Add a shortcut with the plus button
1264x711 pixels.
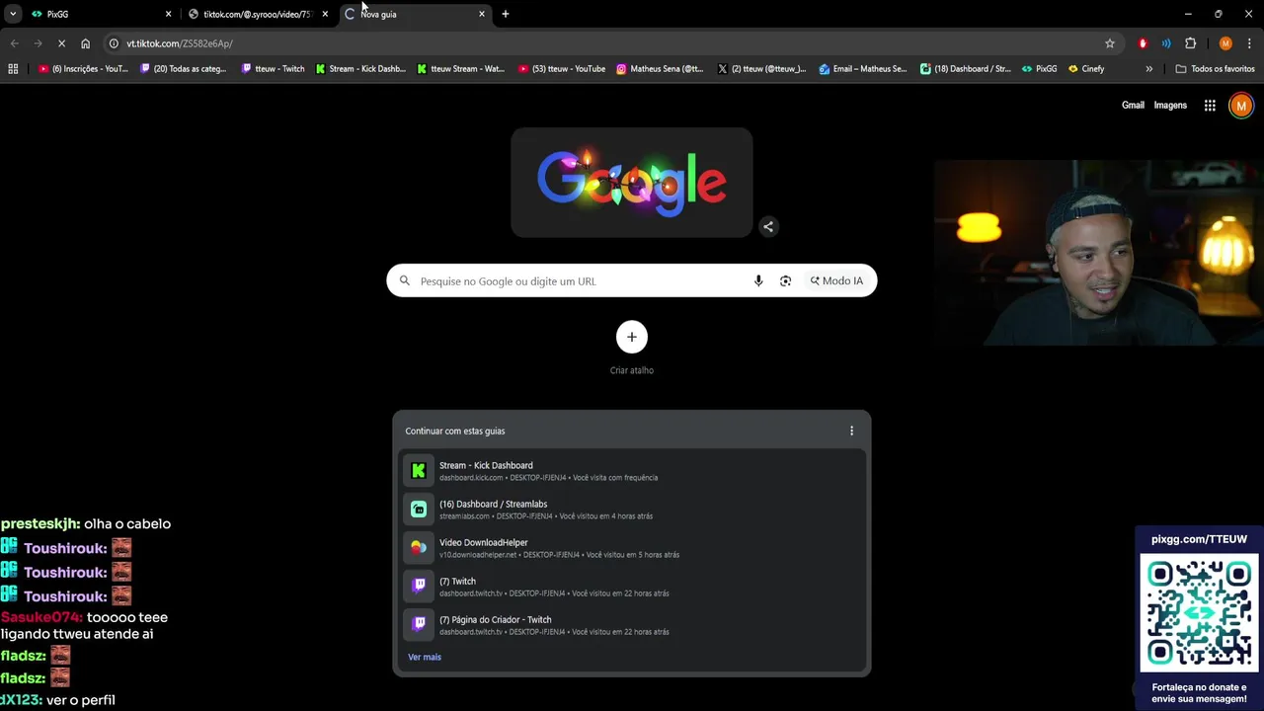(632, 337)
